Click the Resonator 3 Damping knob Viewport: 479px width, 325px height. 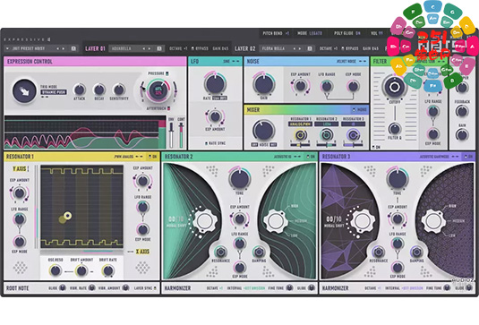point(416,252)
